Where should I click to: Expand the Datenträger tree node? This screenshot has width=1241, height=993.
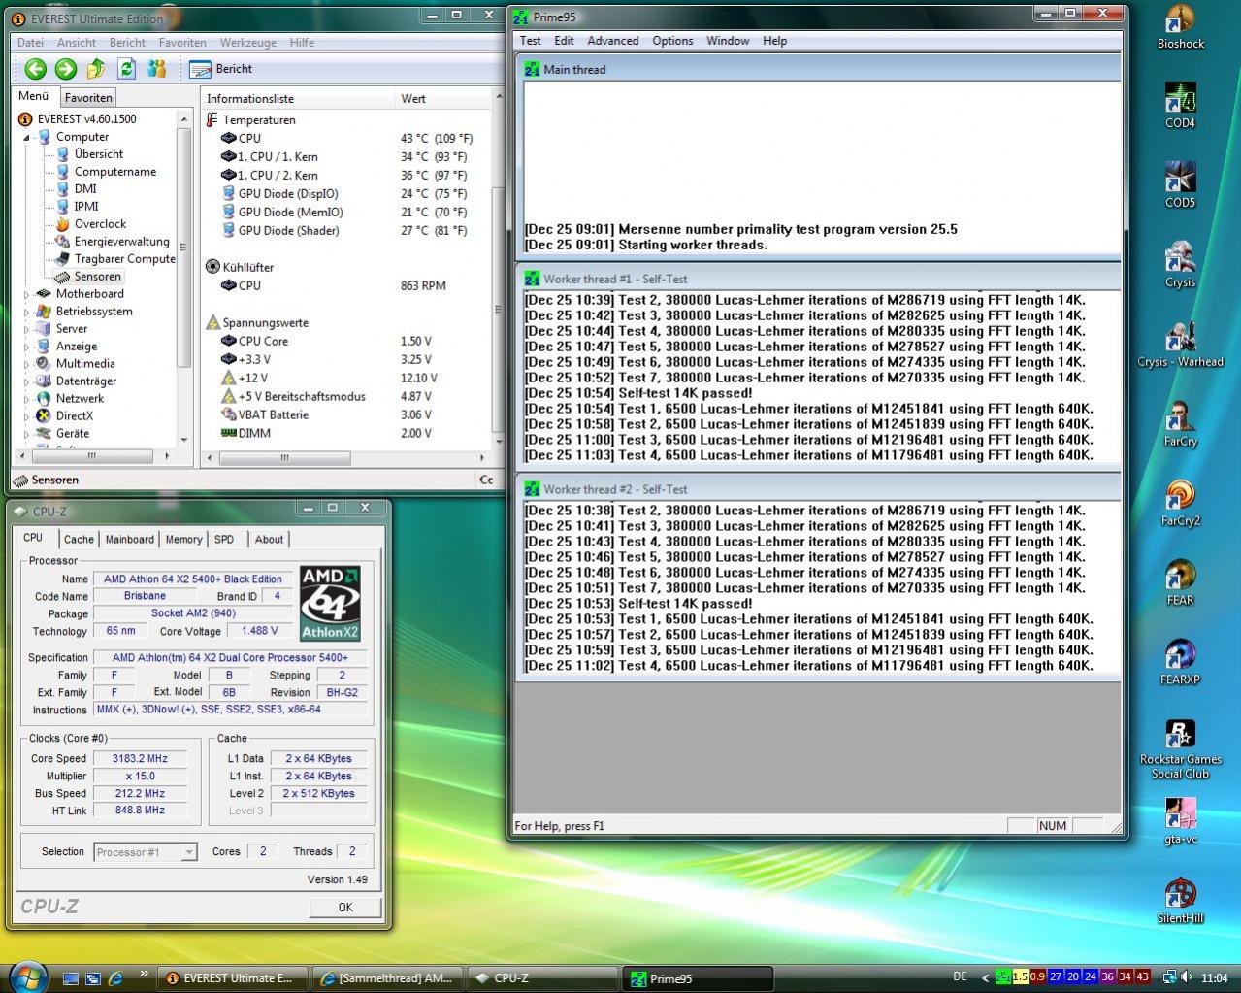point(27,381)
